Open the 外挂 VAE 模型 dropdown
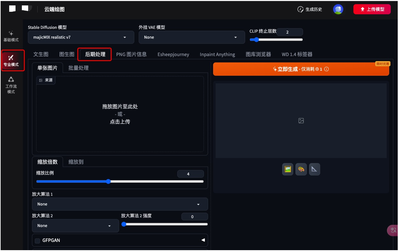 pos(192,37)
